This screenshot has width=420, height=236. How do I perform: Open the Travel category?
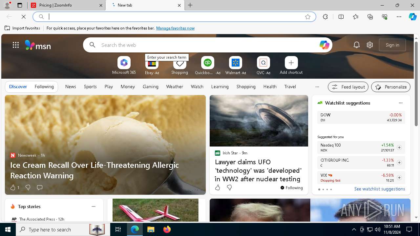(x=290, y=87)
